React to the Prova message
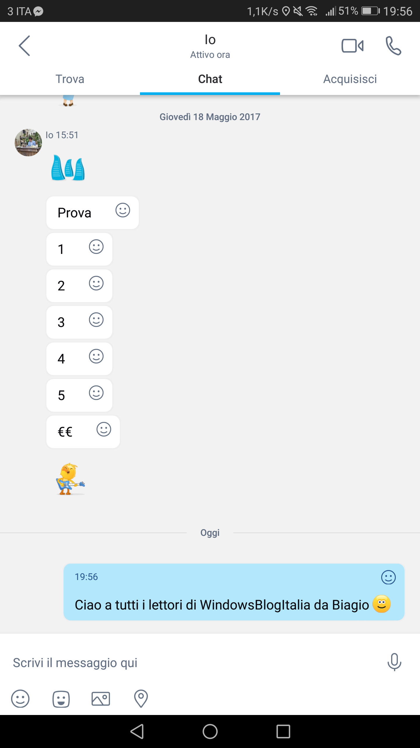The height and width of the screenshot is (748, 420). tap(123, 210)
